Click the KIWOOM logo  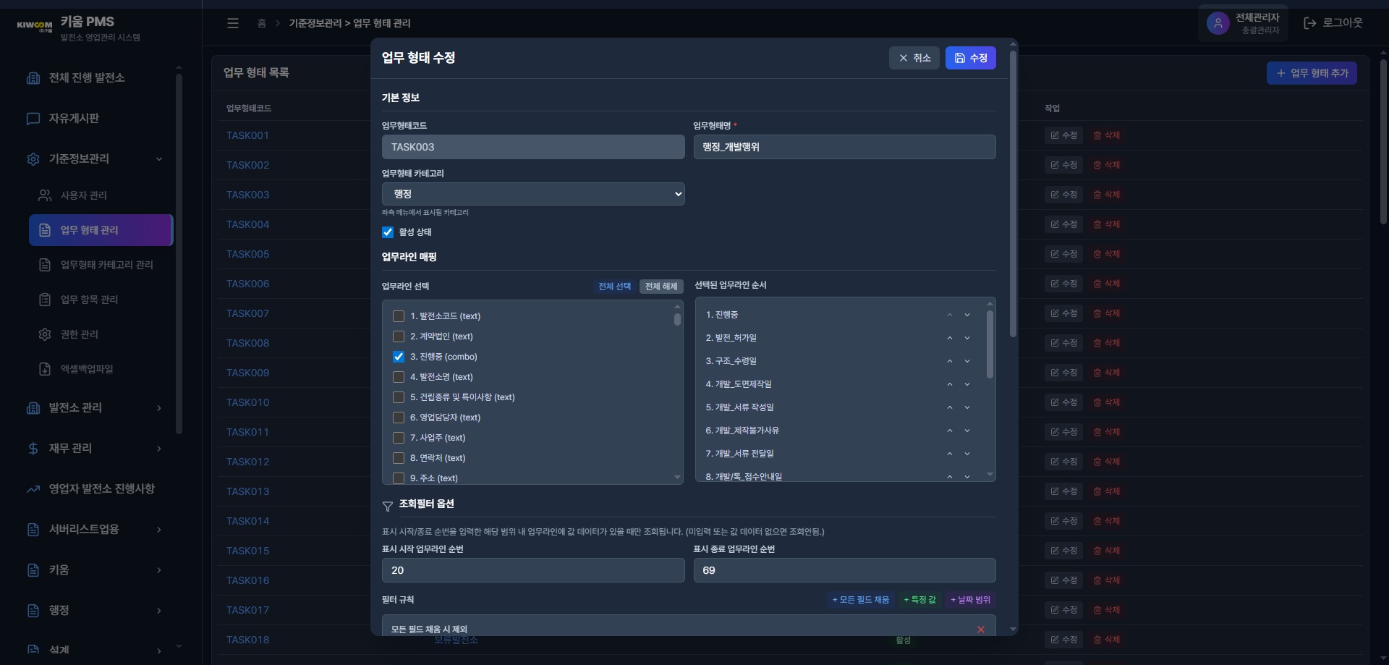tap(35, 26)
